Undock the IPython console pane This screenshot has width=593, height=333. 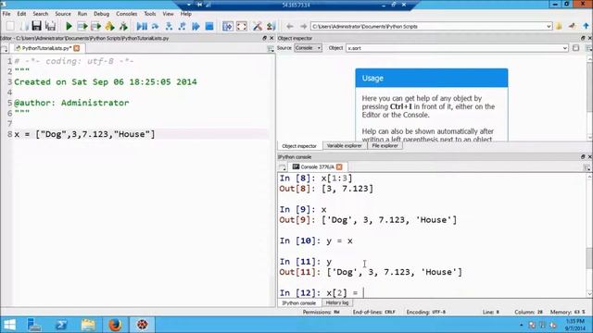[x=583, y=156]
